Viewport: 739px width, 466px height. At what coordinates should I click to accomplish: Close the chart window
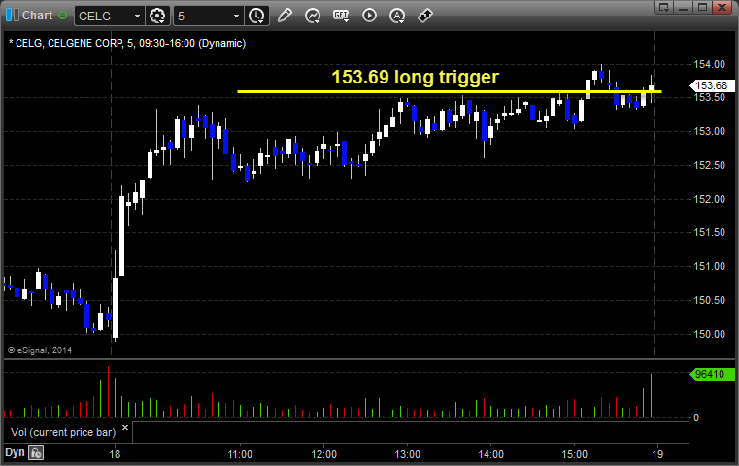pos(722,7)
